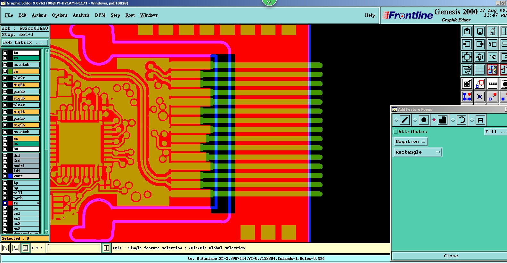Select the text feature radio option
The height and width of the screenshot is (263, 507).
tap(472, 120)
